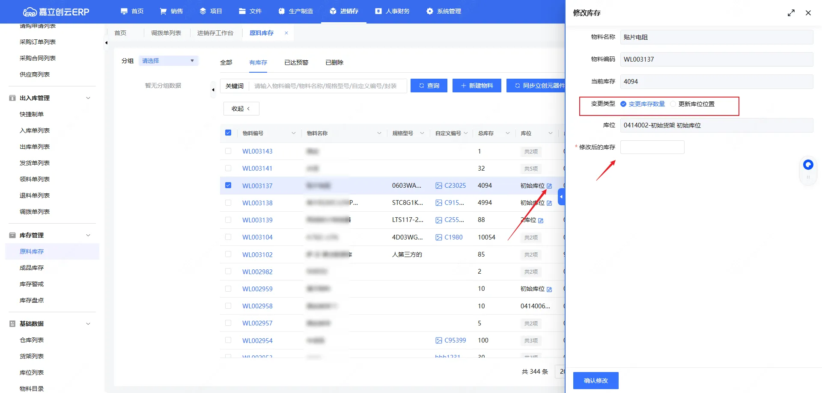Open image icon next to C95399

coord(438,340)
